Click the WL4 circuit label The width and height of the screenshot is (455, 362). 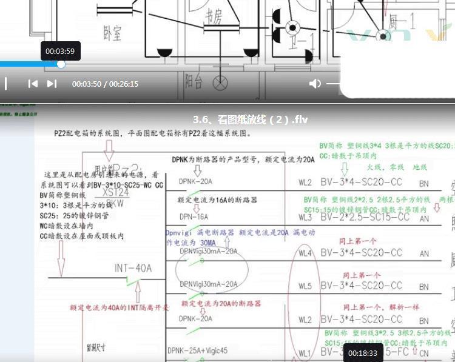pyautogui.click(x=305, y=253)
